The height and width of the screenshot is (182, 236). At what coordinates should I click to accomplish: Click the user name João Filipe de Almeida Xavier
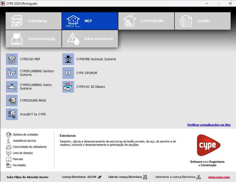27,177
